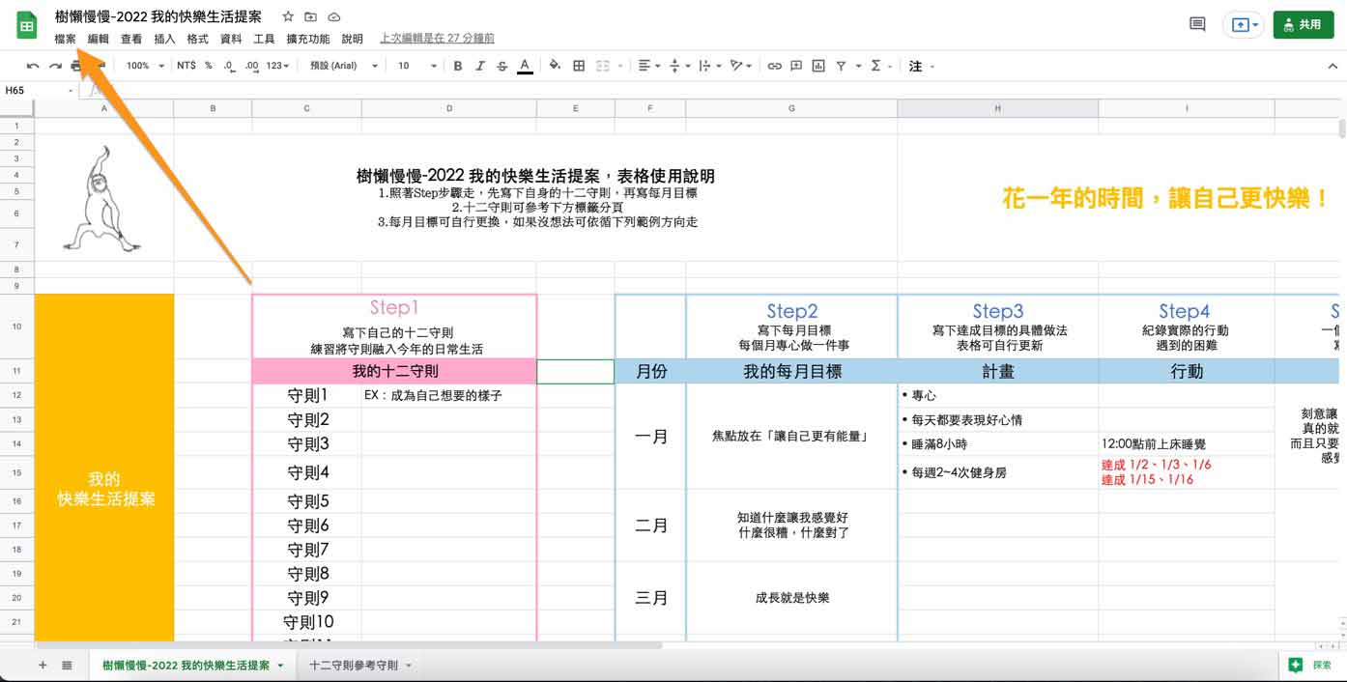Open the 上次編輯是在 27 分鐘前 edit history link

pyautogui.click(x=437, y=39)
